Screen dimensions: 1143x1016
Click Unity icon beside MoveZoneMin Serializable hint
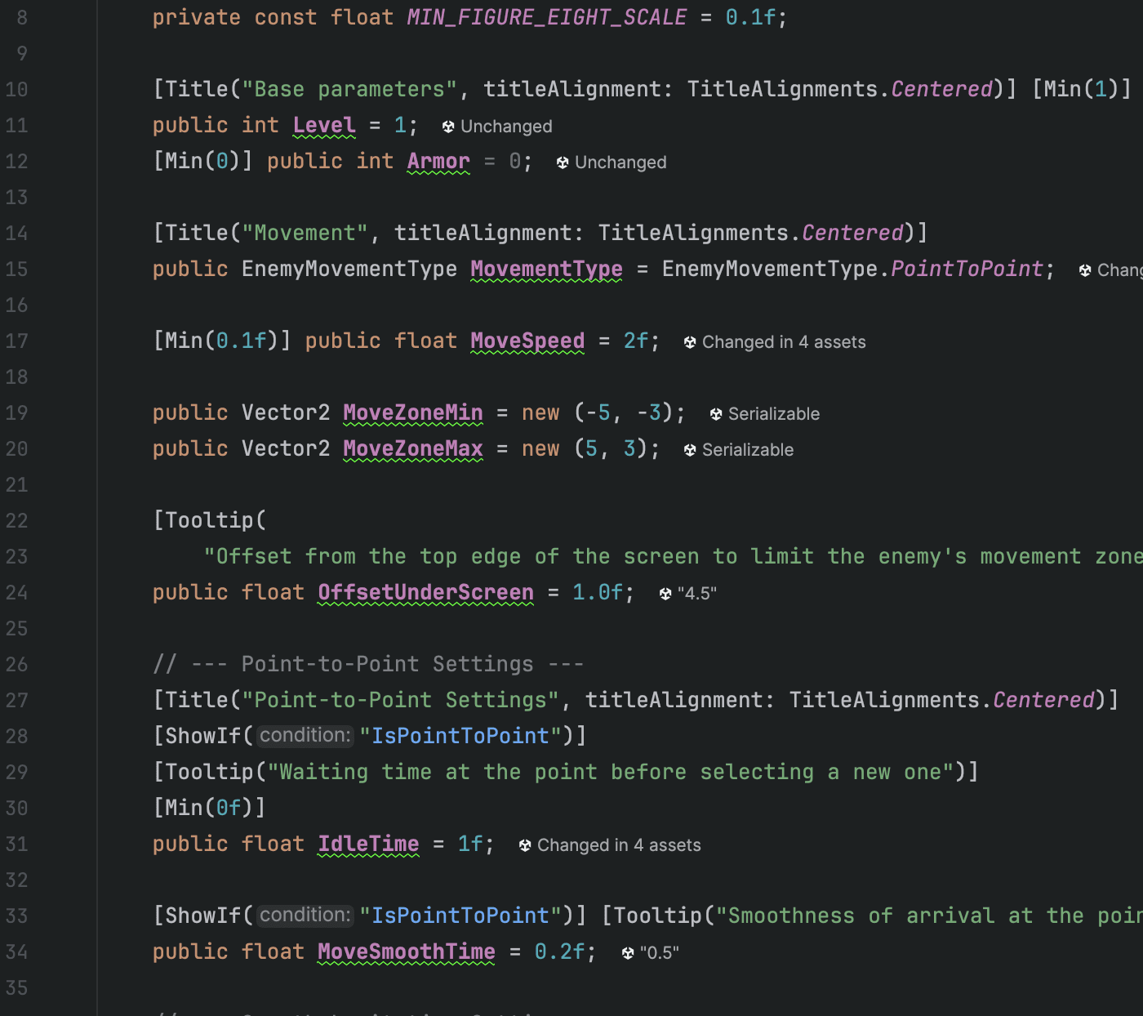point(716,414)
